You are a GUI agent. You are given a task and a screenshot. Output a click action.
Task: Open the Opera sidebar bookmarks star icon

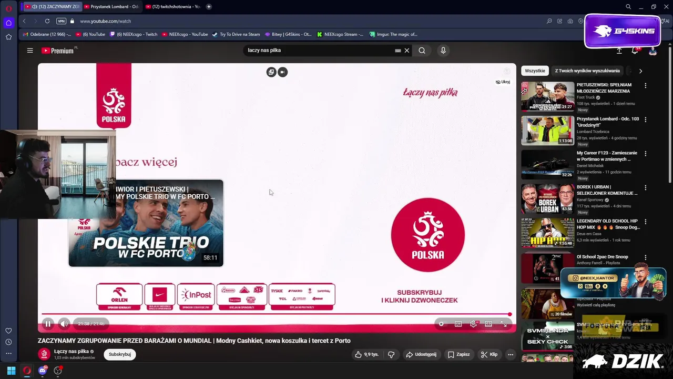tap(8, 37)
